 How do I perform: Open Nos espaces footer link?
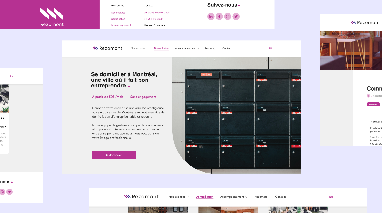[118, 13]
